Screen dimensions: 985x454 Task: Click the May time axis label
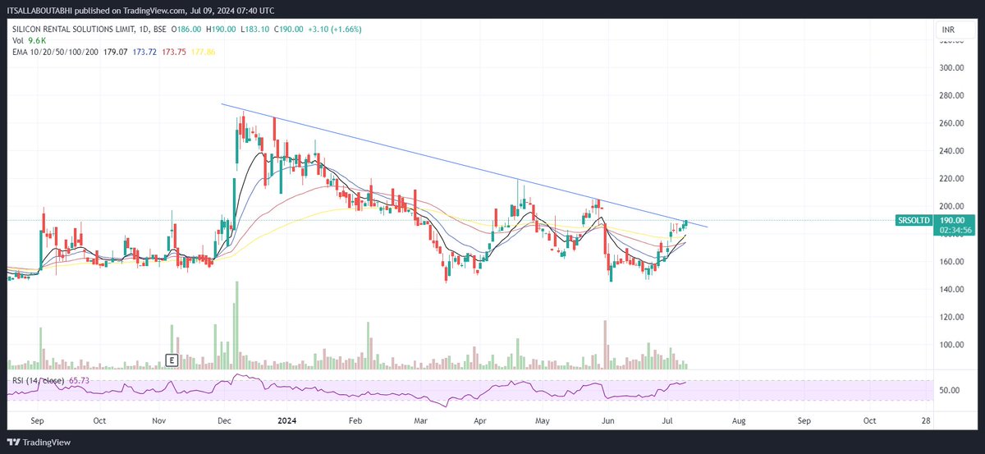coord(543,420)
